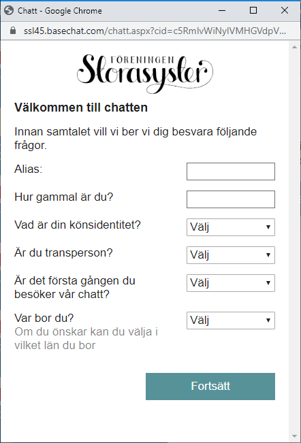Viewport: 301px width, 443px height.
Task: Click the padlock site security icon
Action: tap(13, 31)
